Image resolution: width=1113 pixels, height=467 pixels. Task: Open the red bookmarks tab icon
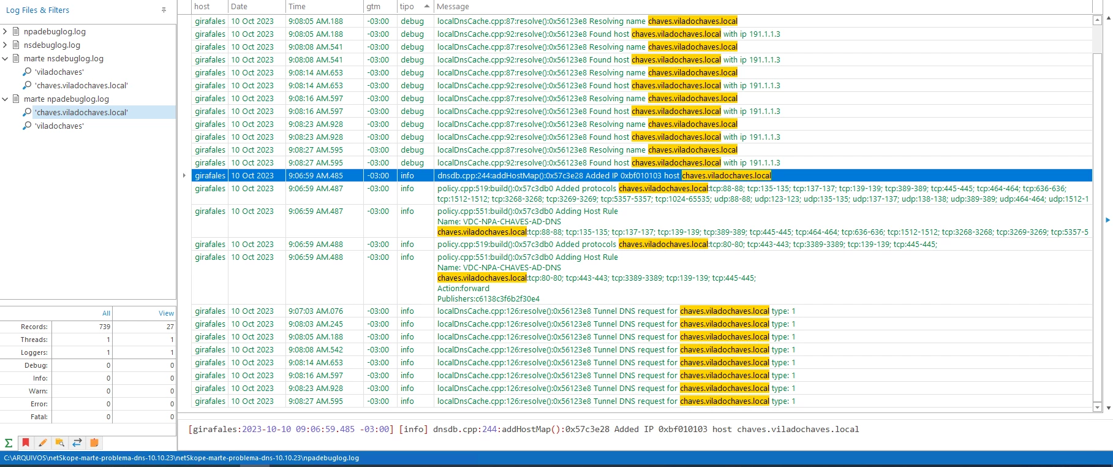26,442
